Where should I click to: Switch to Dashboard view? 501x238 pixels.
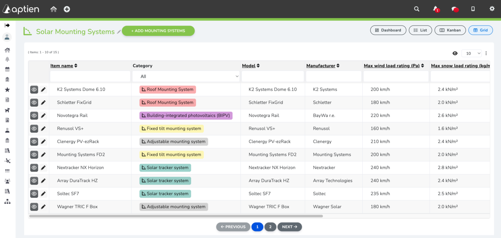coord(388,30)
